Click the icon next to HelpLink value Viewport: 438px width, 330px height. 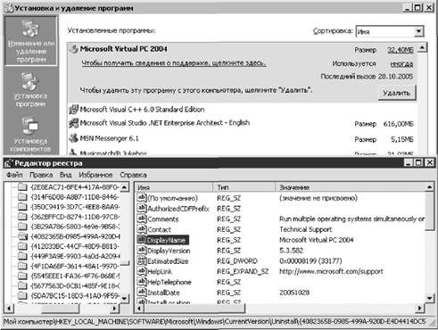[x=142, y=271]
